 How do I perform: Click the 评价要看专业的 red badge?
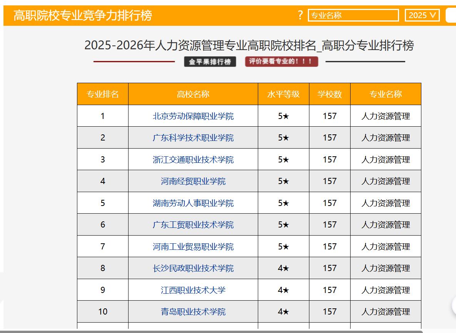(x=282, y=61)
